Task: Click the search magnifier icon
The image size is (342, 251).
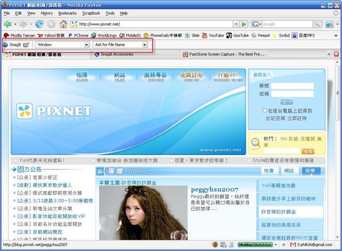Action: pos(317,24)
